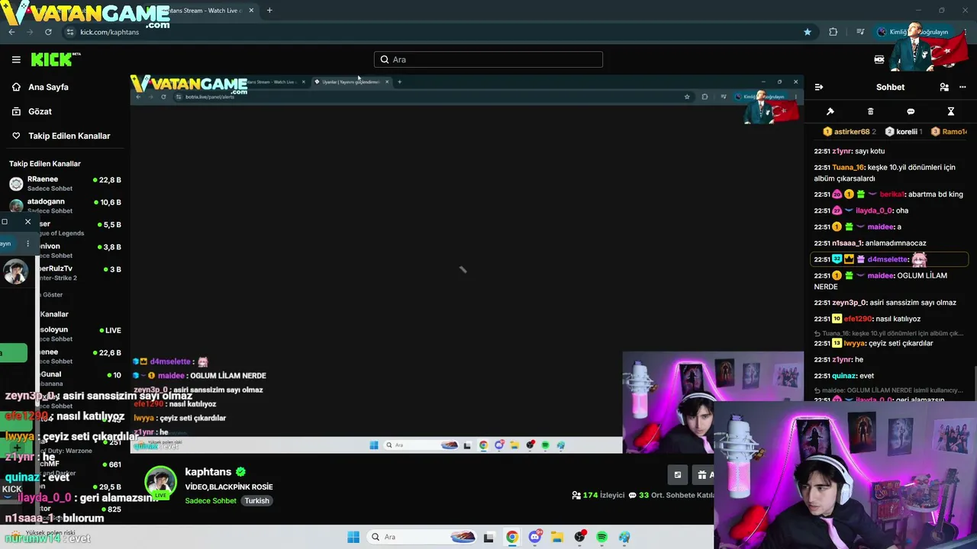
Task: Open Discord from the taskbar
Action: click(x=535, y=537)
